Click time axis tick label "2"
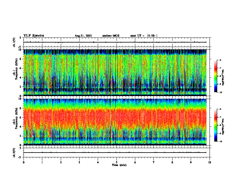This screenshot has width=236, height=182. click(61, 162)
